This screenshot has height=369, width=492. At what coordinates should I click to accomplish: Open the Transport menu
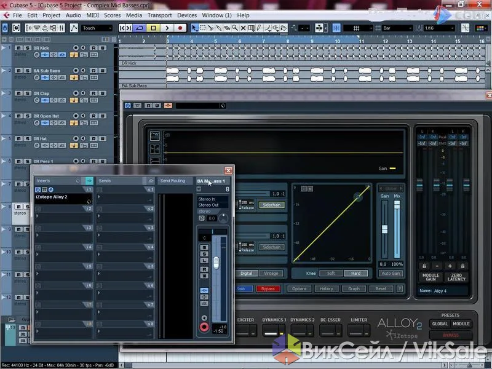tap(160, 15)
